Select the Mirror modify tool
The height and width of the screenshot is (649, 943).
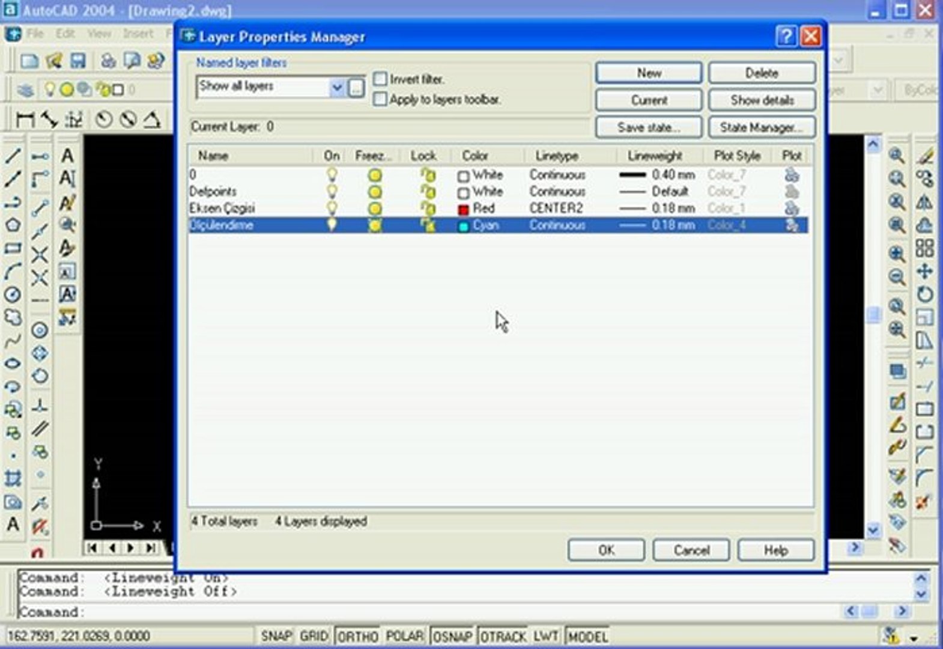tap(924, 202)
